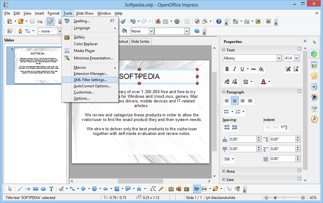Insert block arrows shape
Image resolution: width=323 pixels, height=203 pixels.
click(x=105, y=189)
